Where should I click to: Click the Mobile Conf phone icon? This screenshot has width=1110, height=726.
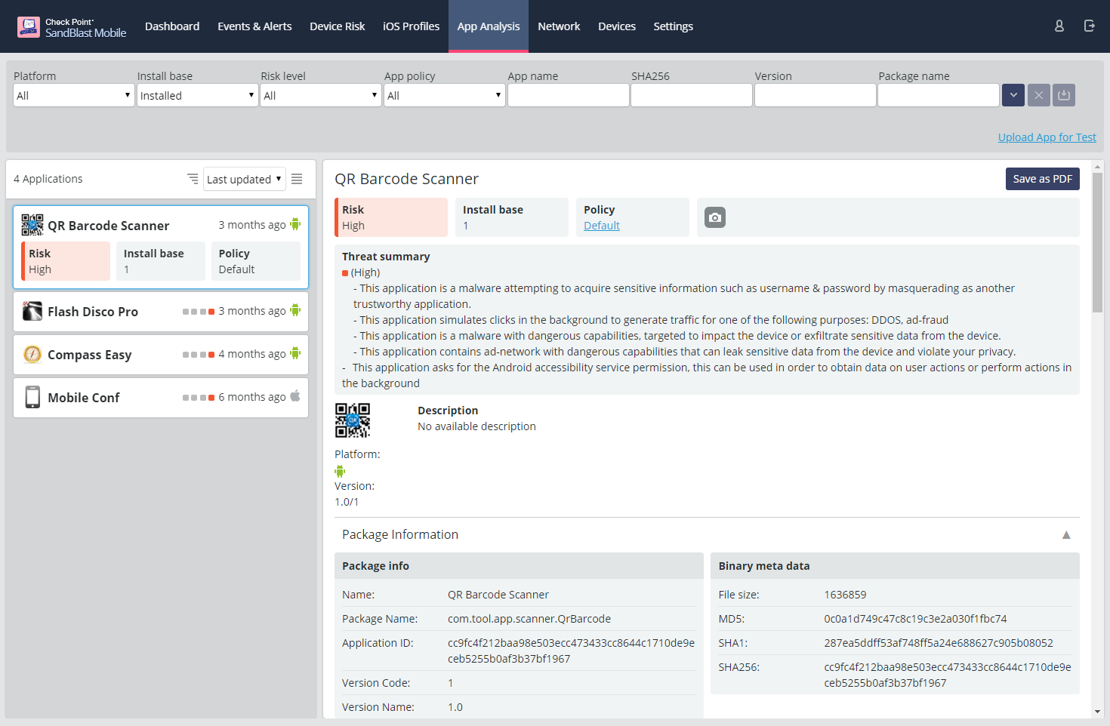(x=32, y=397)
